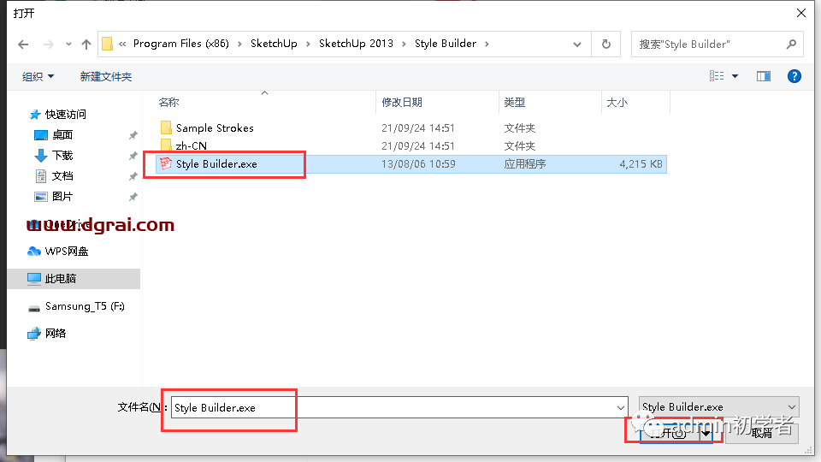The width and height of the screenshot is (821, 462).
Task: Click the file name input field
Action: tap(399, 407)
